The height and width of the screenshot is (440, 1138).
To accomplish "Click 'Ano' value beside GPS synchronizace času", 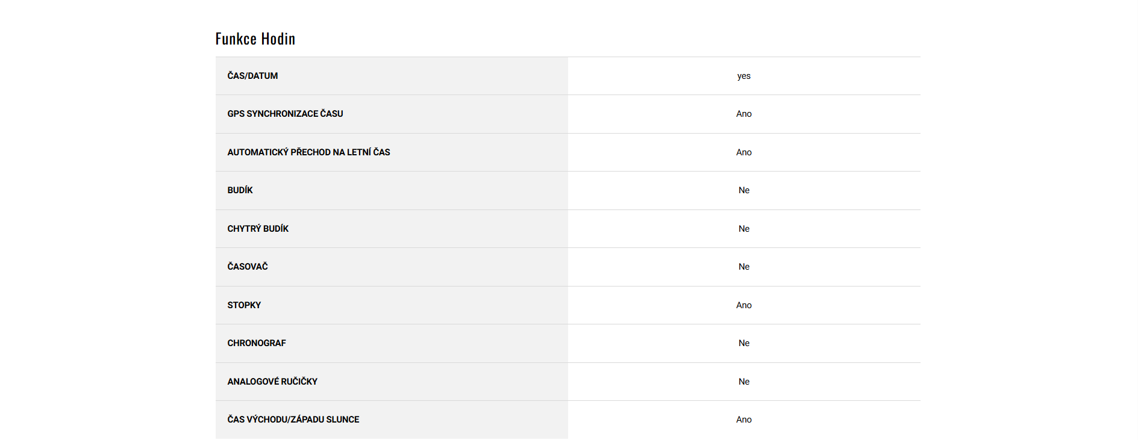I will (x=743, y=114).
